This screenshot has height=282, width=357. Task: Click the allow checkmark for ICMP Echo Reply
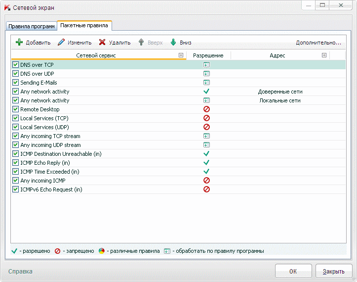pyautogui.click(x=206, y=163)
